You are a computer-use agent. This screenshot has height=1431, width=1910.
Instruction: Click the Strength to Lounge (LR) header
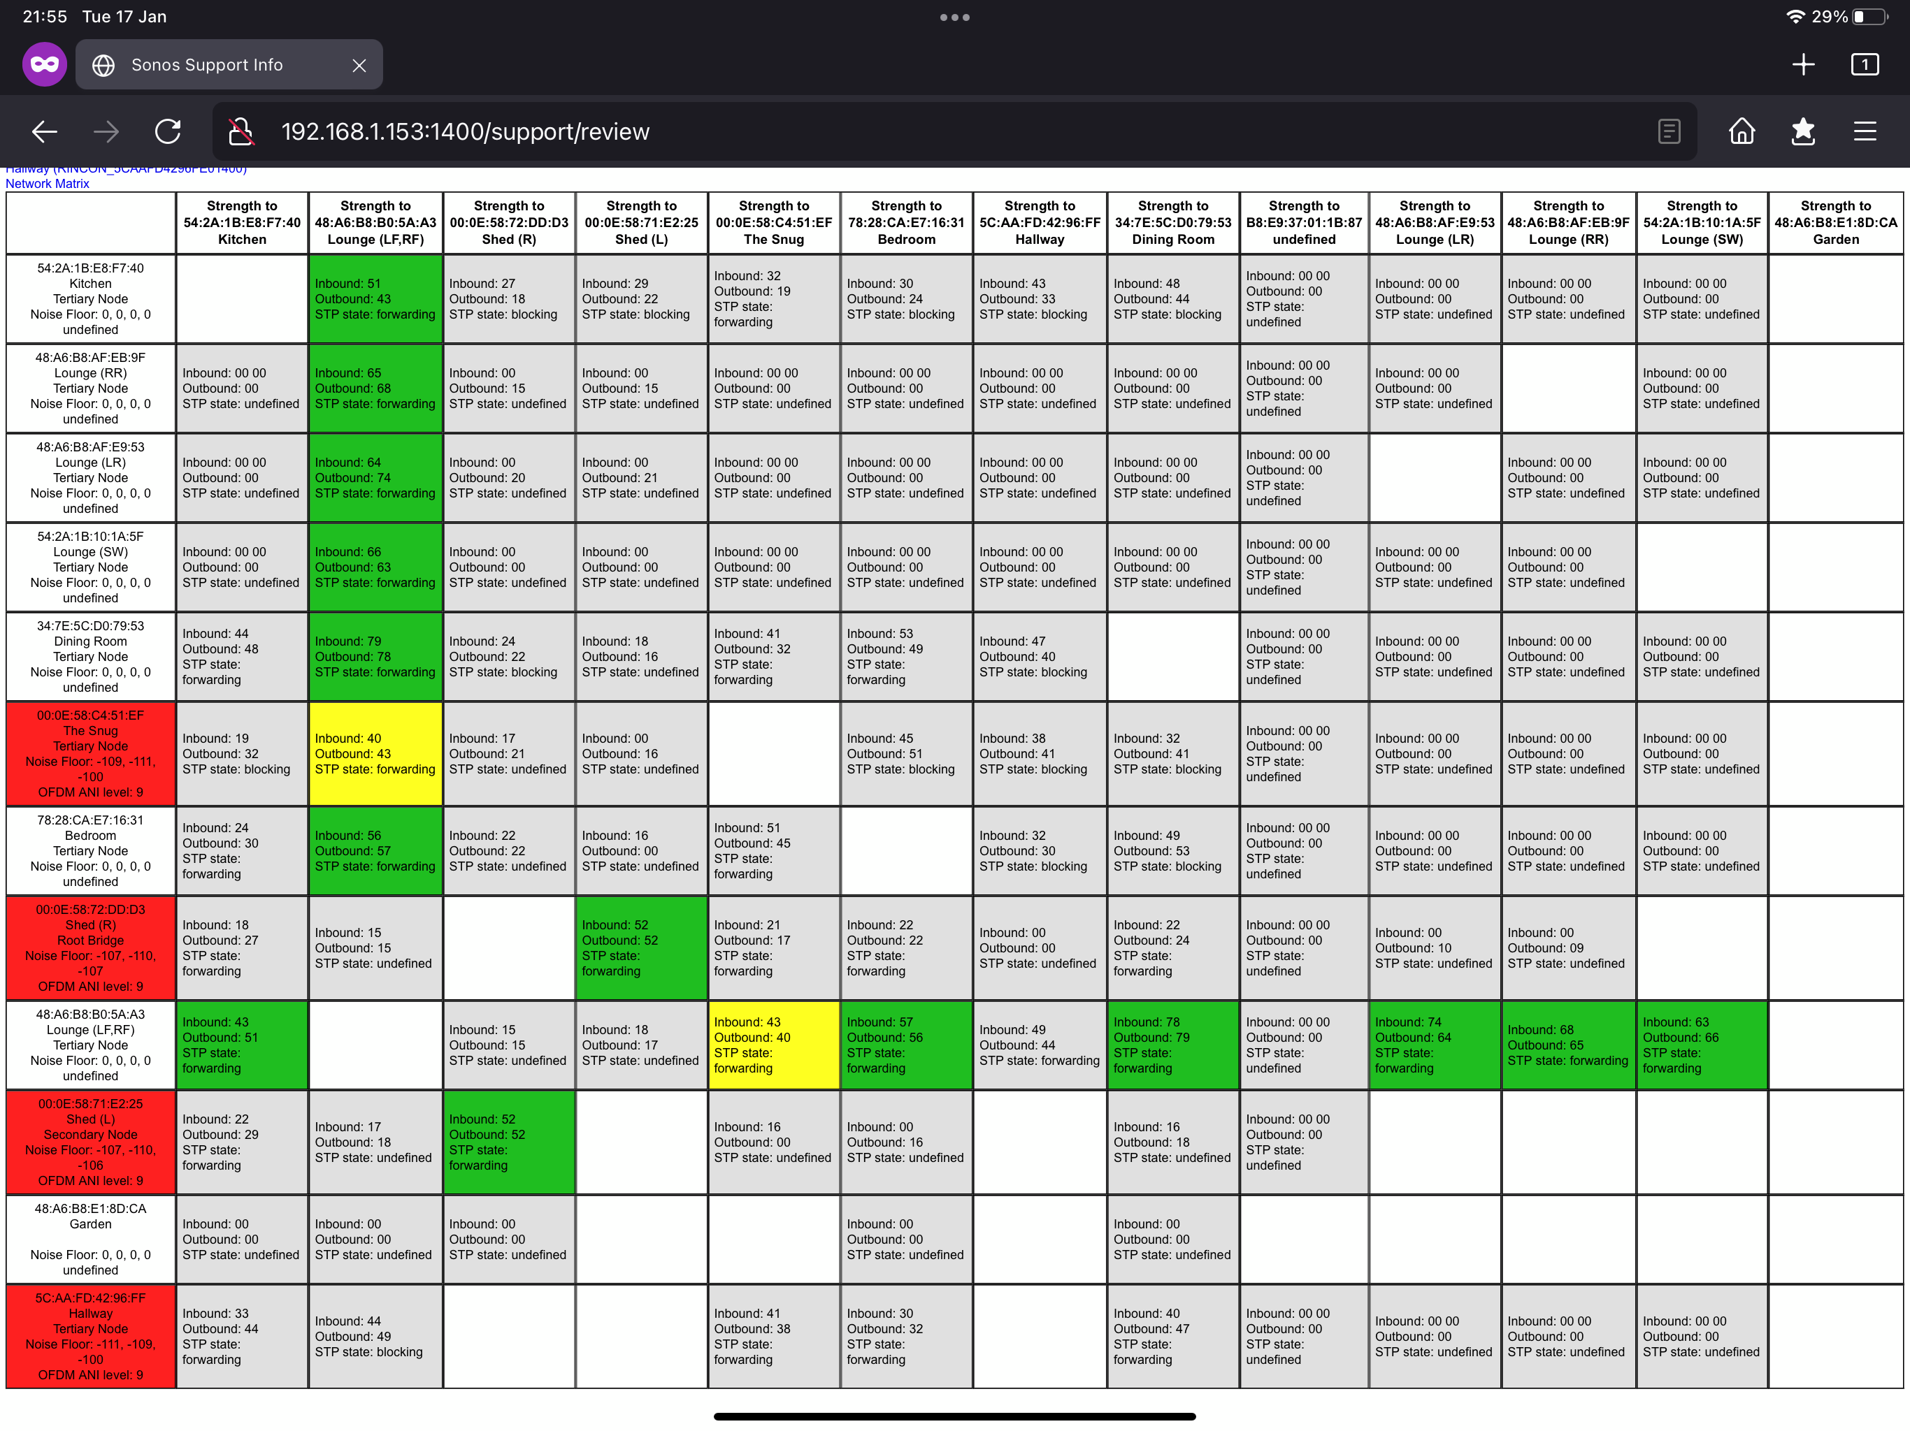pos(1435,223)
